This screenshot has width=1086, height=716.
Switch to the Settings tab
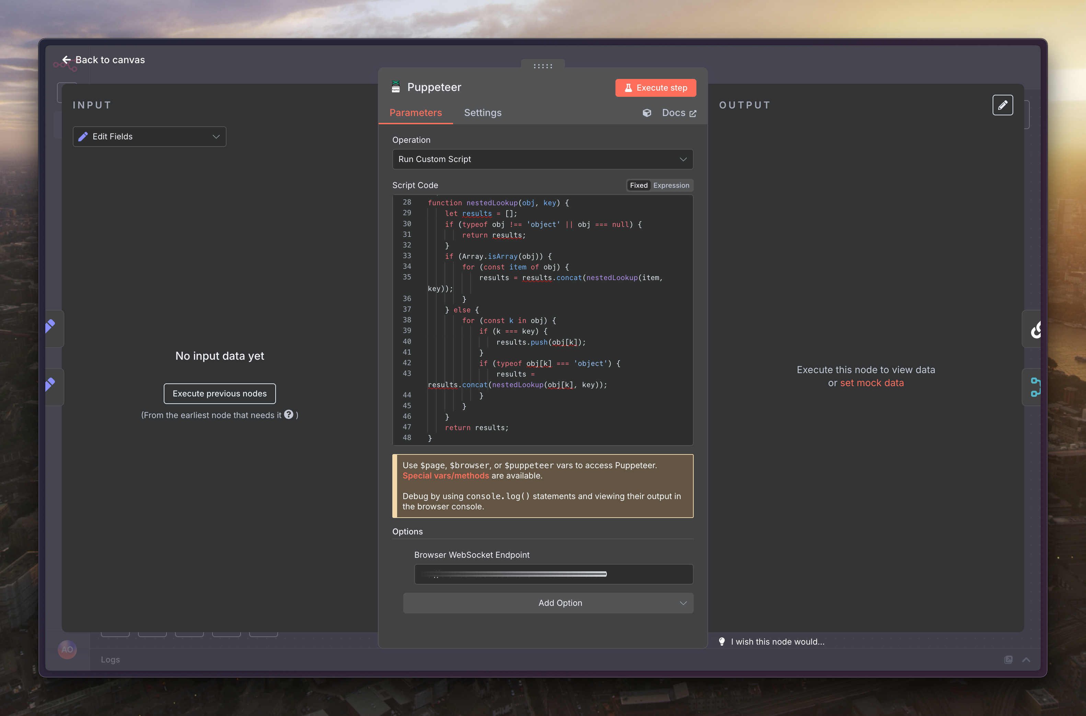[x=483, y=113]
